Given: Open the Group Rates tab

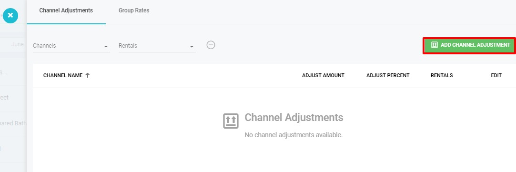Looking at the screenshot, I should tap(134, 10).
